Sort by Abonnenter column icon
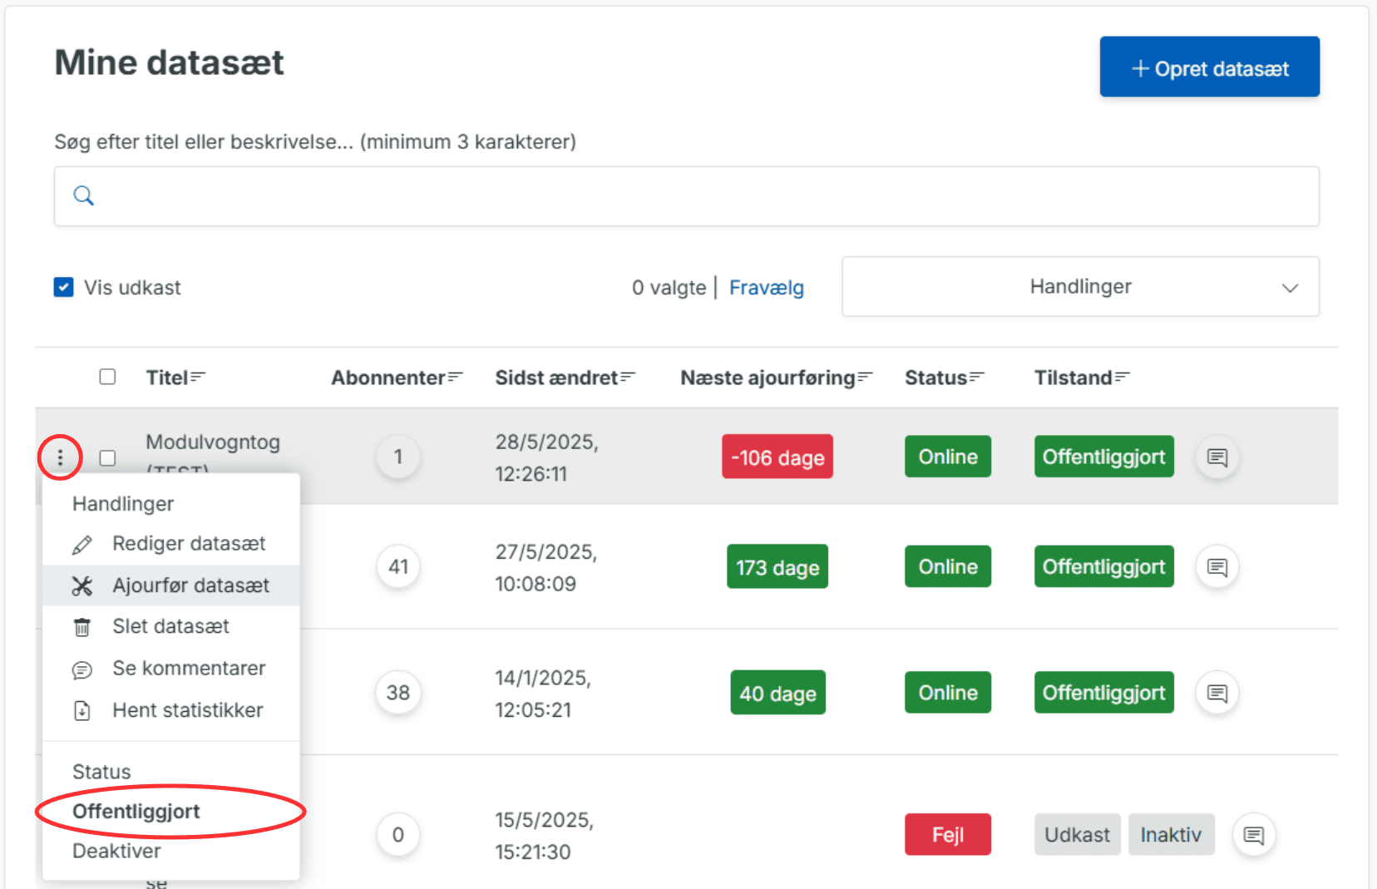Image resolution: width=1377 pixels, height=889 pixels. pos(455,378)
